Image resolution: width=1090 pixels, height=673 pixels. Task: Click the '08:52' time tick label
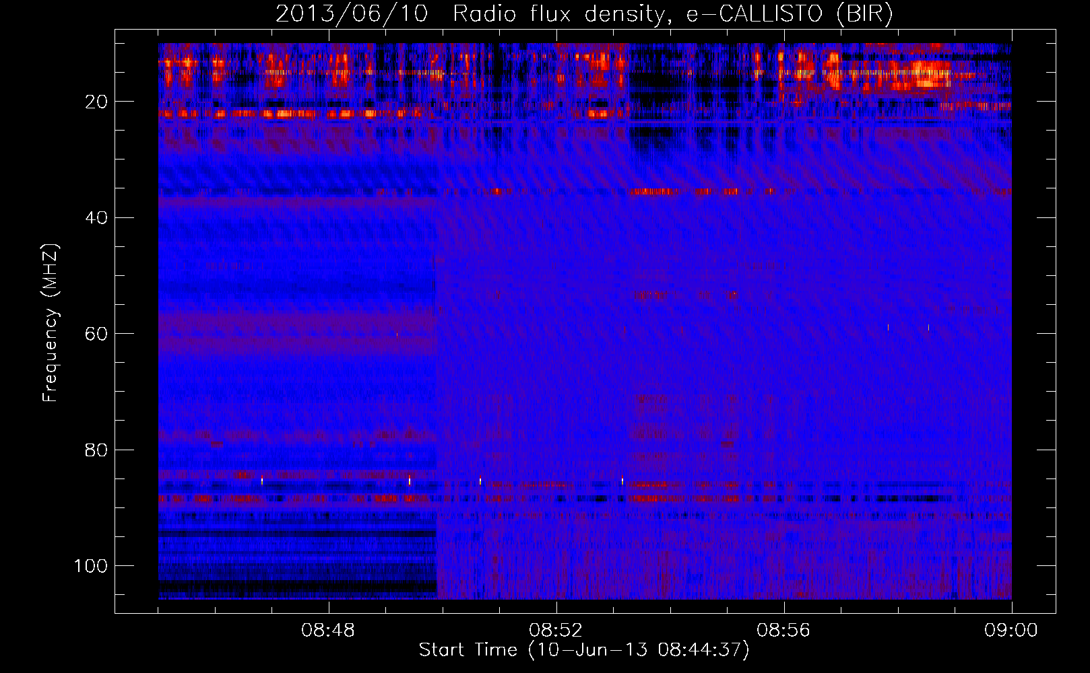556,631
